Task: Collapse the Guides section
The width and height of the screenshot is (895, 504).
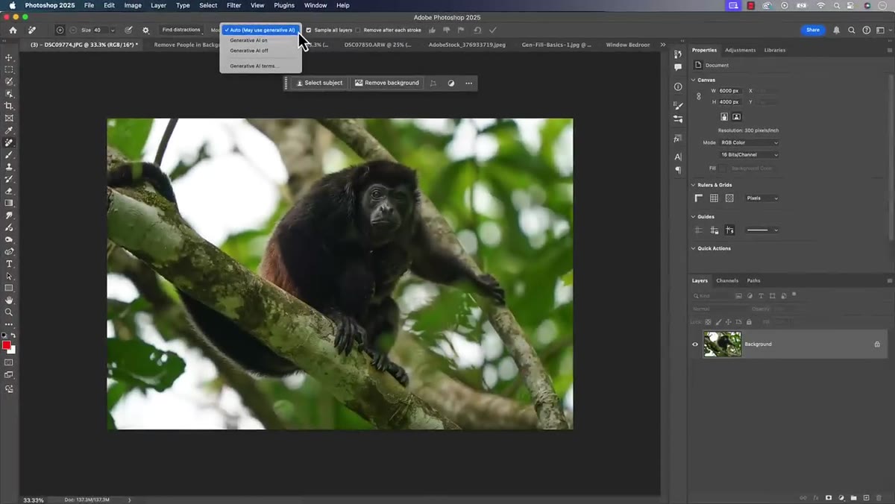Action: 694,217
